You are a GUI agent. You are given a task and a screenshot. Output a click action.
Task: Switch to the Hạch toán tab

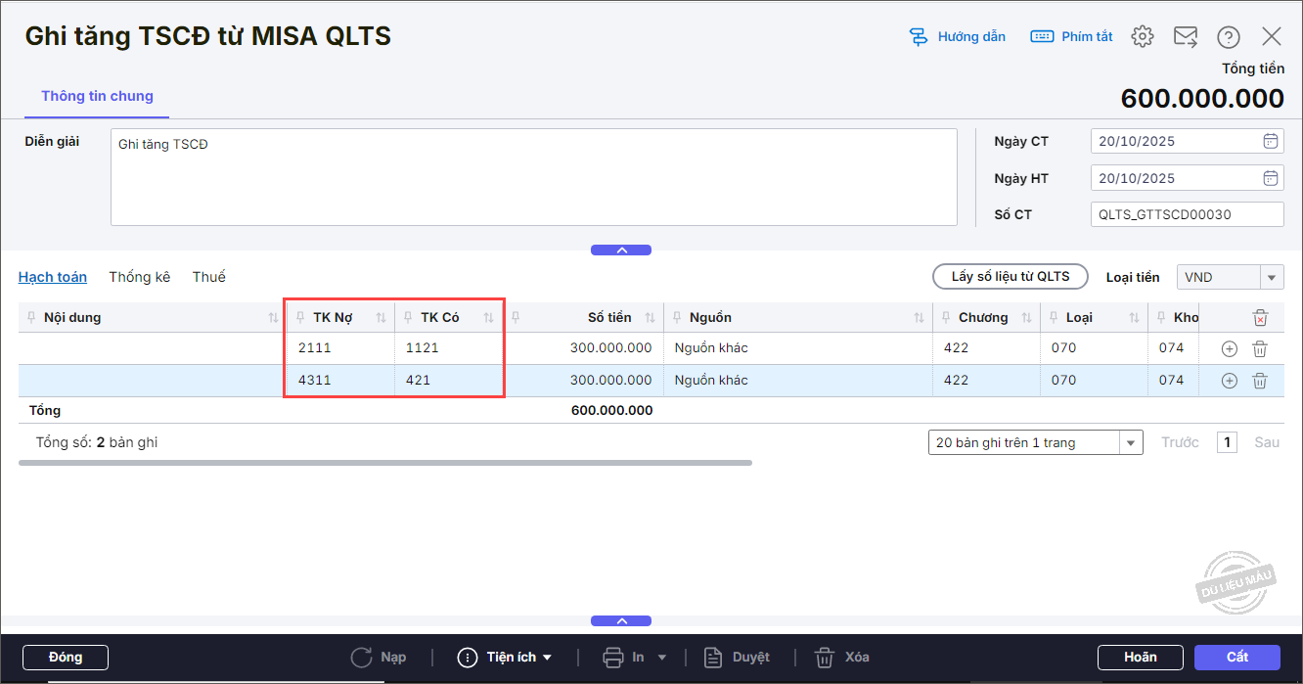pyautogui.click(x=53, y=277)
